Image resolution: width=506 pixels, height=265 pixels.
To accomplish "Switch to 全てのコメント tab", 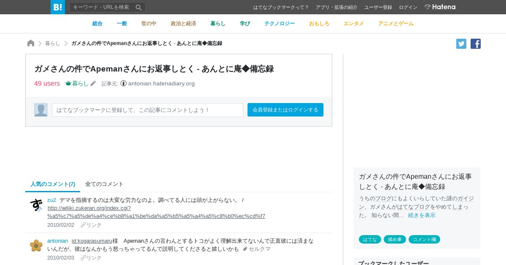I will pos(104,184).
